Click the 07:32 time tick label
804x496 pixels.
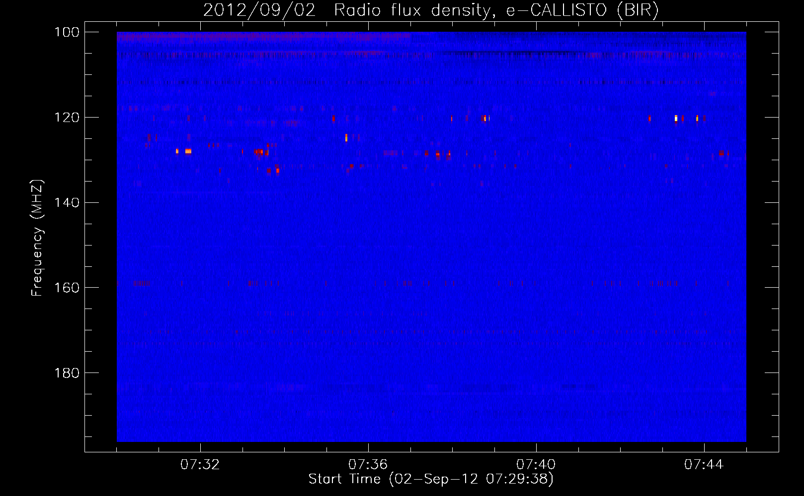point(200,465)
